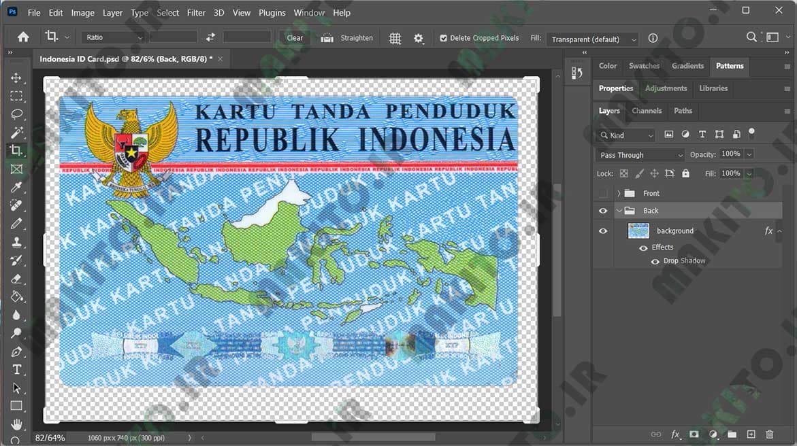Toggle visibility of layer Effects
Image resolution: width=797 pixels, height=446 pixels.
643,248
